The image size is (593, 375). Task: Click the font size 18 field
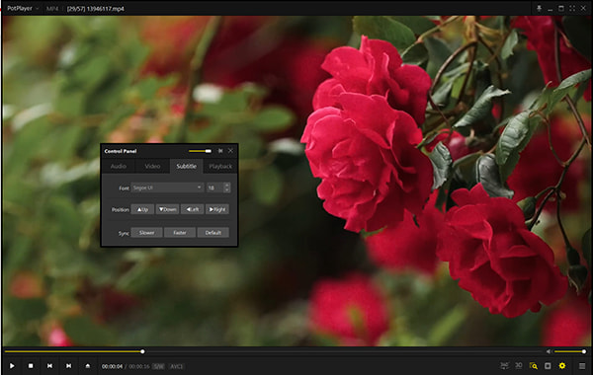tap(214, 187)
